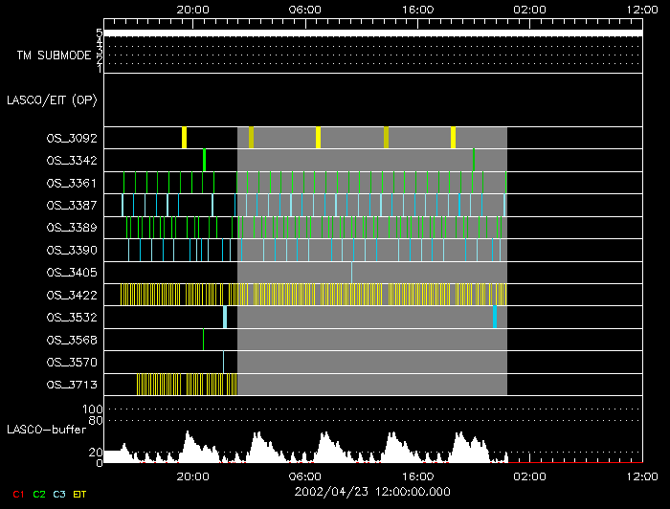Click the green OS_3568 marker
Viewport: 670px width, 509px height.
click(x=203, y=340)
